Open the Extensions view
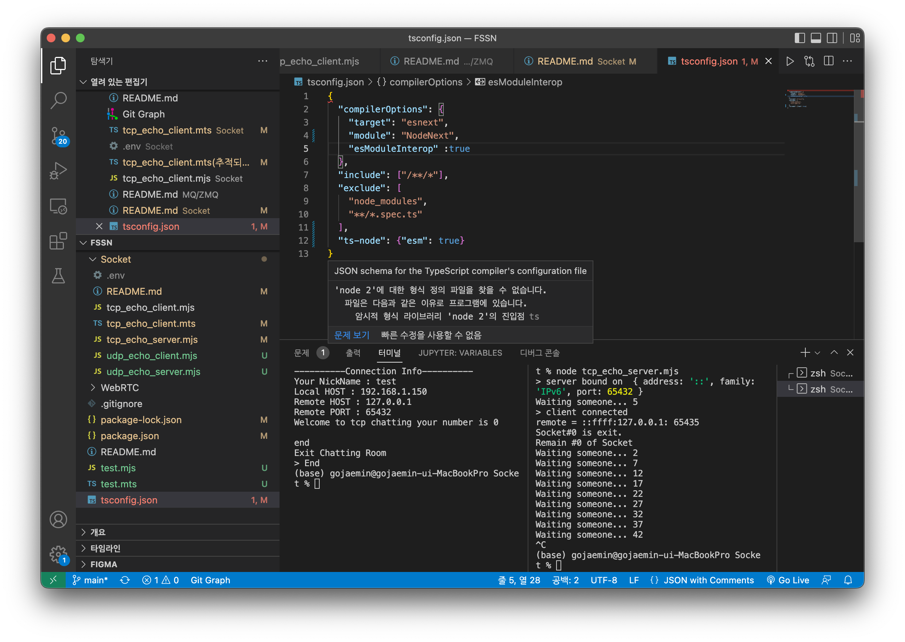905x642 pixels. [58, 241]
